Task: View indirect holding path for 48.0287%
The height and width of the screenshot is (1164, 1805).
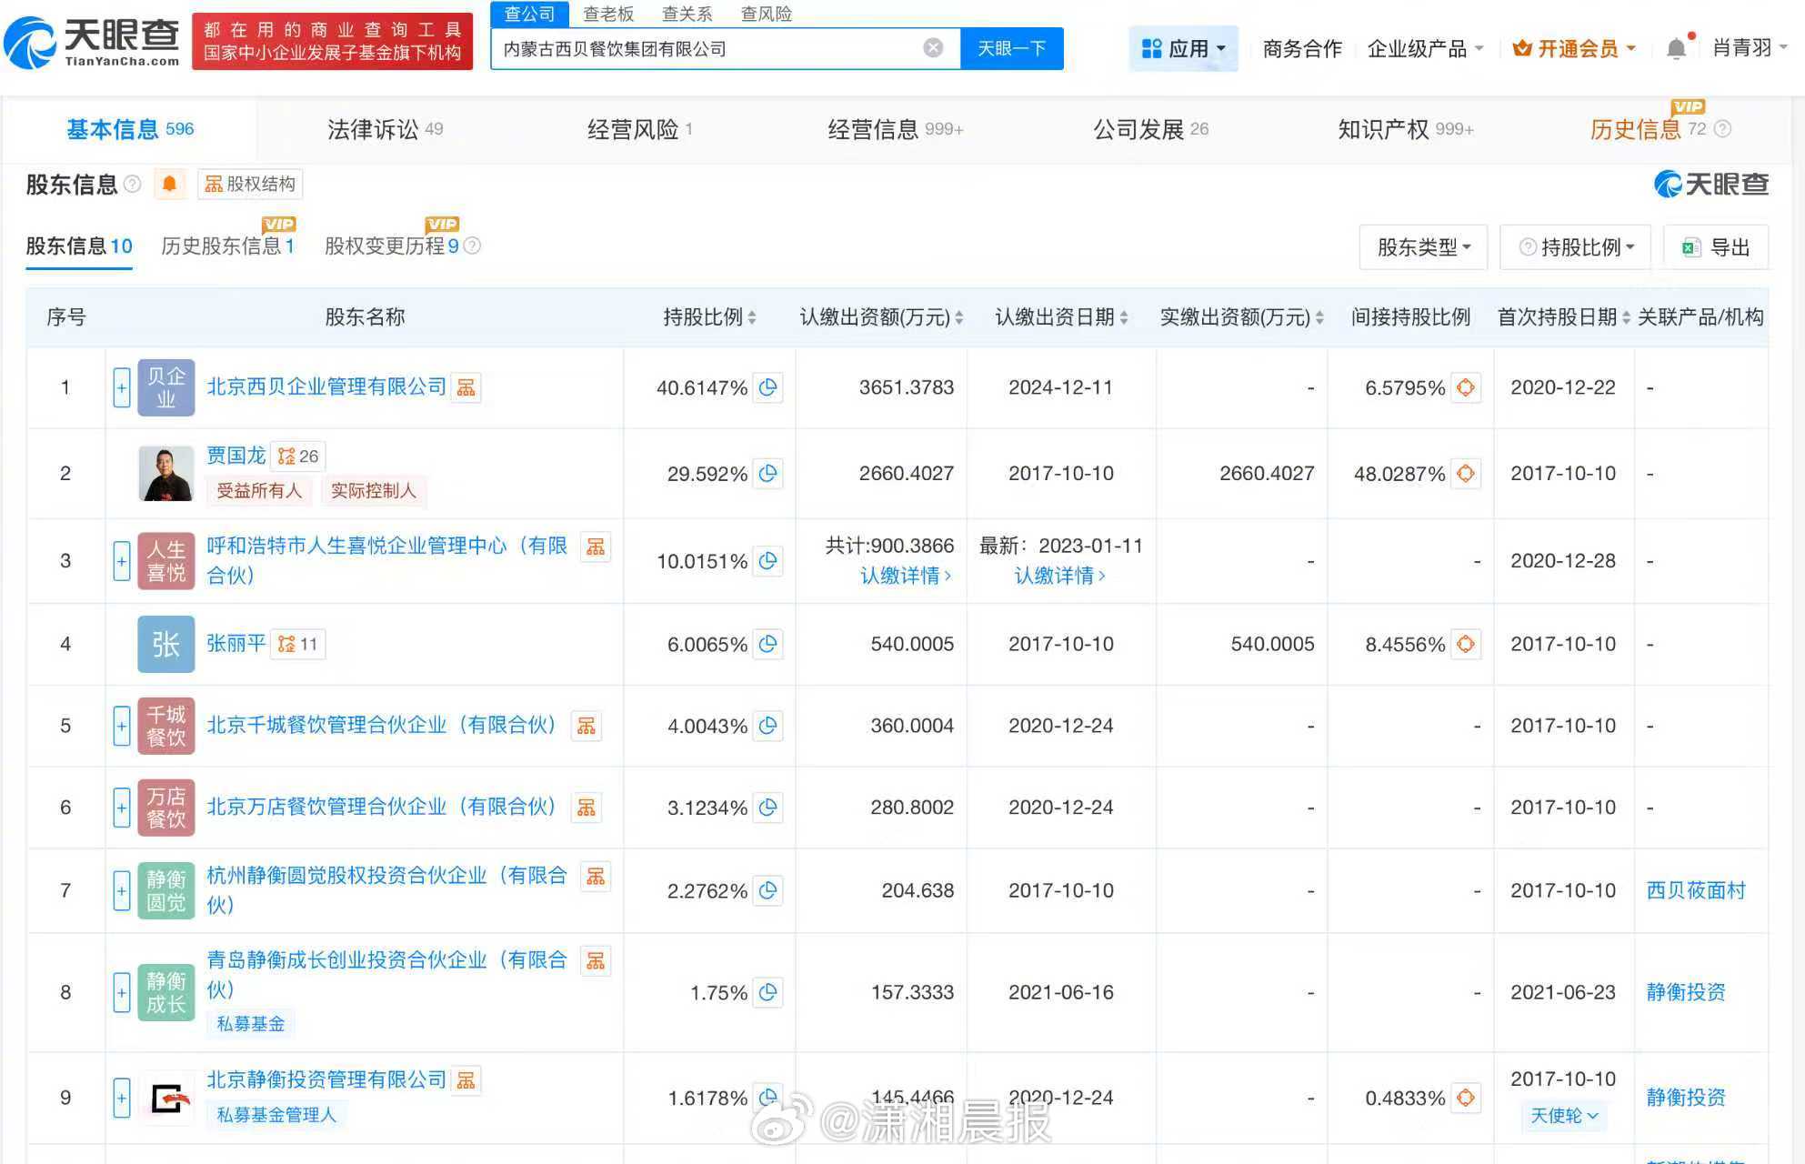Action: click(1466, 473)
